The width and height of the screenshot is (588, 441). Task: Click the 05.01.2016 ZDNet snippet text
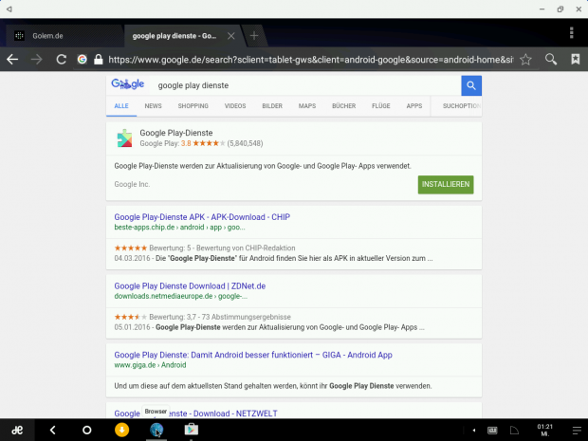pos(269,327)
